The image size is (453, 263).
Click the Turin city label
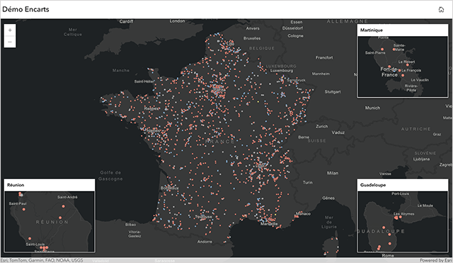pos(308,182)
